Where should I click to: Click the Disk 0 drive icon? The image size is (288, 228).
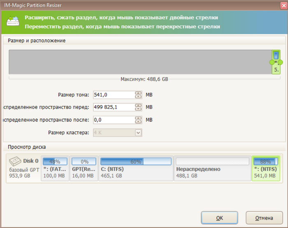click(x=15, y=161)
